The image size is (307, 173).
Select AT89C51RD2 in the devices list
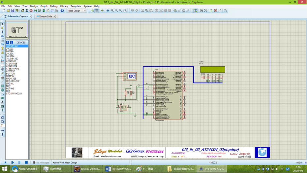point(13,69)
